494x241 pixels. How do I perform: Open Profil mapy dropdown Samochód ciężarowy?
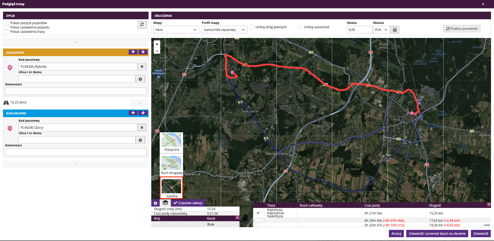[x=224, y=30]
